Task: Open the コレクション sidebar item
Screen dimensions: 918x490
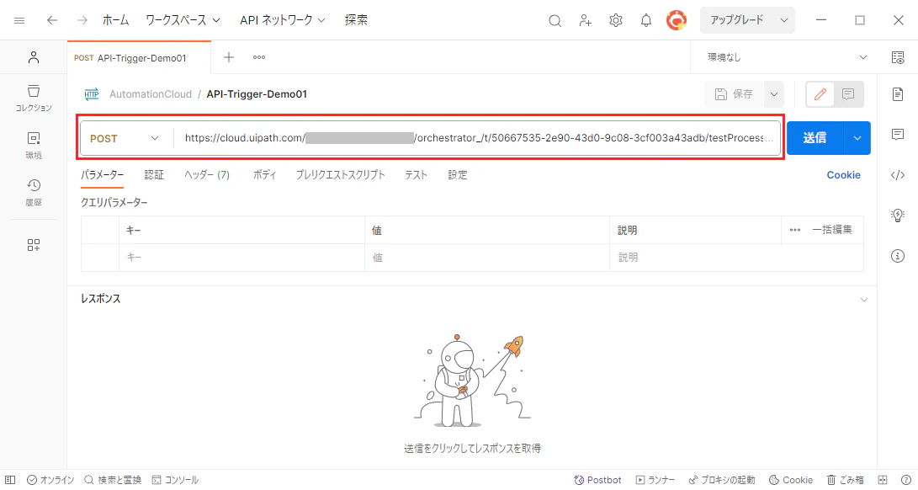Action: coord(34,98)
